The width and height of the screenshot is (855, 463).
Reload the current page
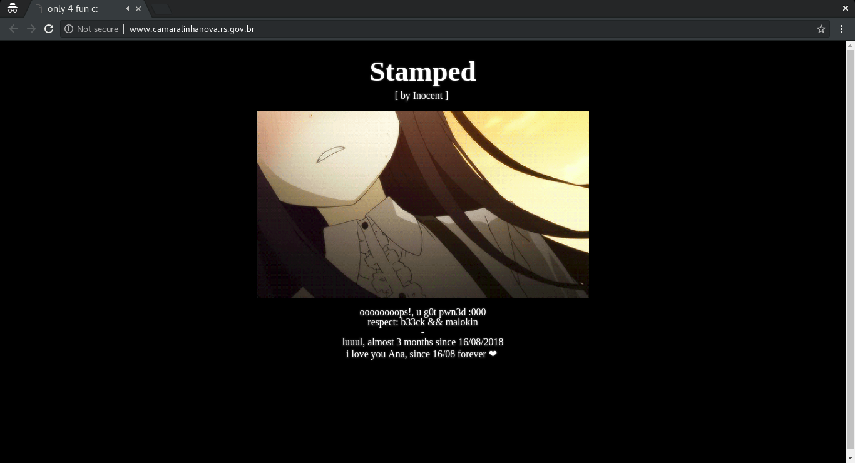pyautogui.click(x=49, y=29)
